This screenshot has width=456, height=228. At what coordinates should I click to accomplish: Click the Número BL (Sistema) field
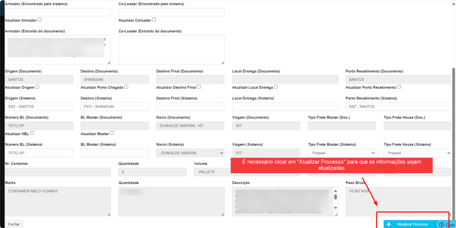(x=39, y=153)
